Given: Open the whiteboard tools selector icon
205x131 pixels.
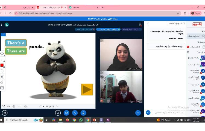Looking at the screenshot, I should point(2,53).
